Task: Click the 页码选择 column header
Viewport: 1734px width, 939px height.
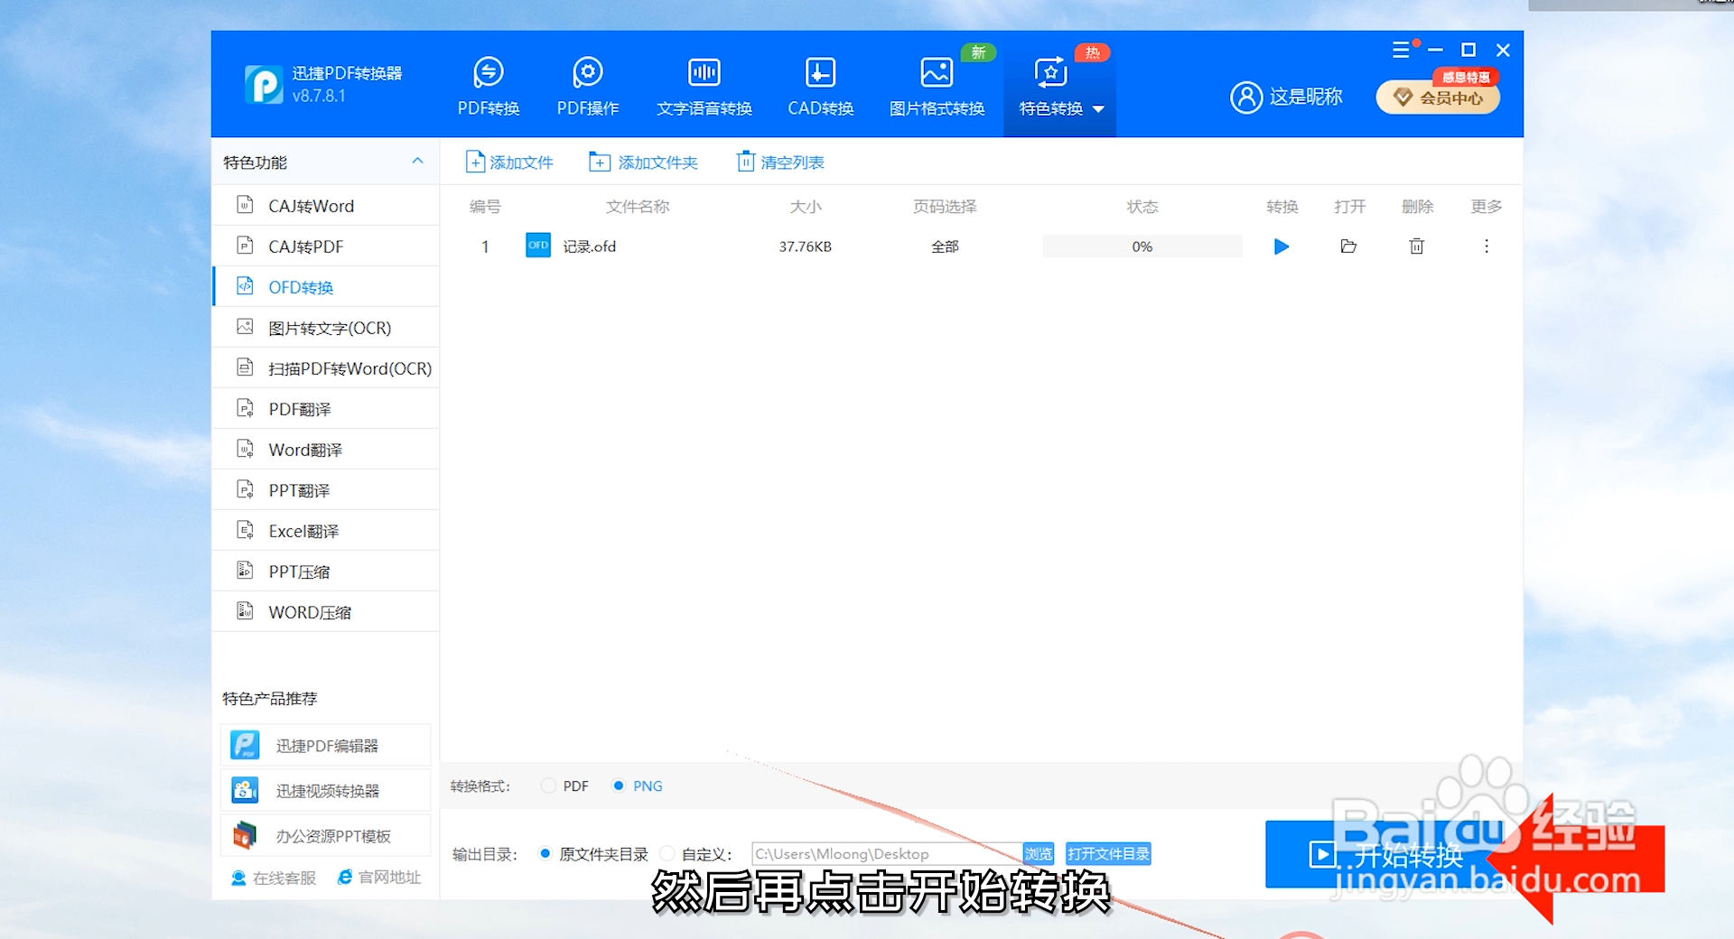Action: click(945, 207)
